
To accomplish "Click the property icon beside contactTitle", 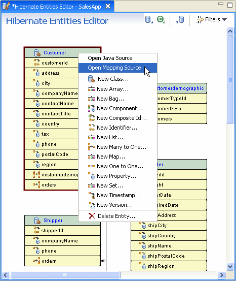I will coord(36,114).
